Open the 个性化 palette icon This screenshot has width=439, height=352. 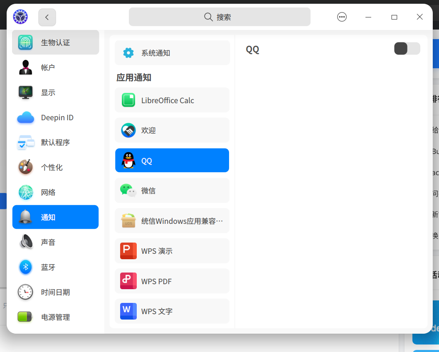(x=25, y=167)
